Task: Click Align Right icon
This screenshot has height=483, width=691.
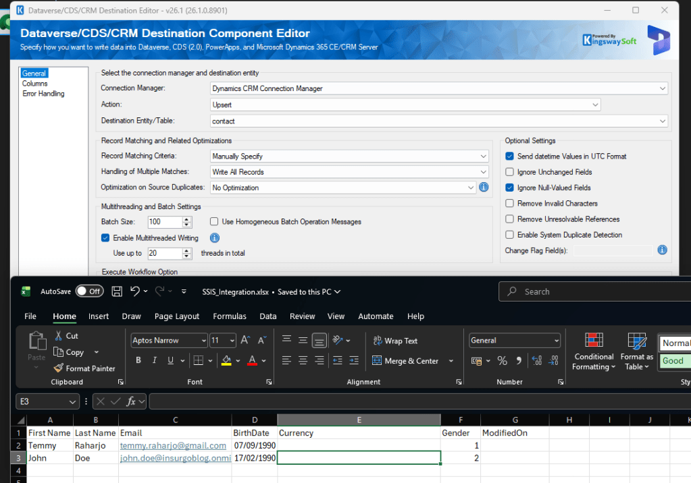Action: coord(319,361)
